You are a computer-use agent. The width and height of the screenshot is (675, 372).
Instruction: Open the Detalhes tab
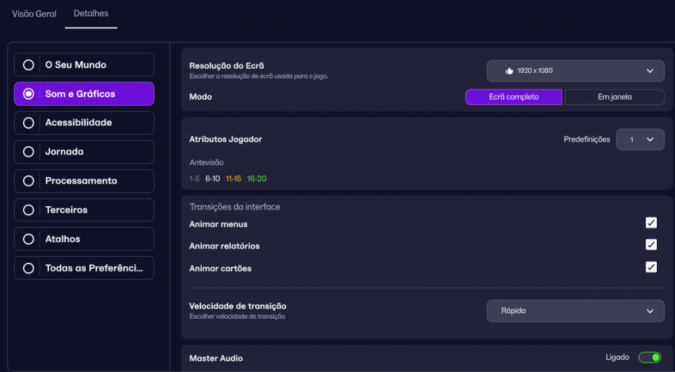tap(91, 13)
